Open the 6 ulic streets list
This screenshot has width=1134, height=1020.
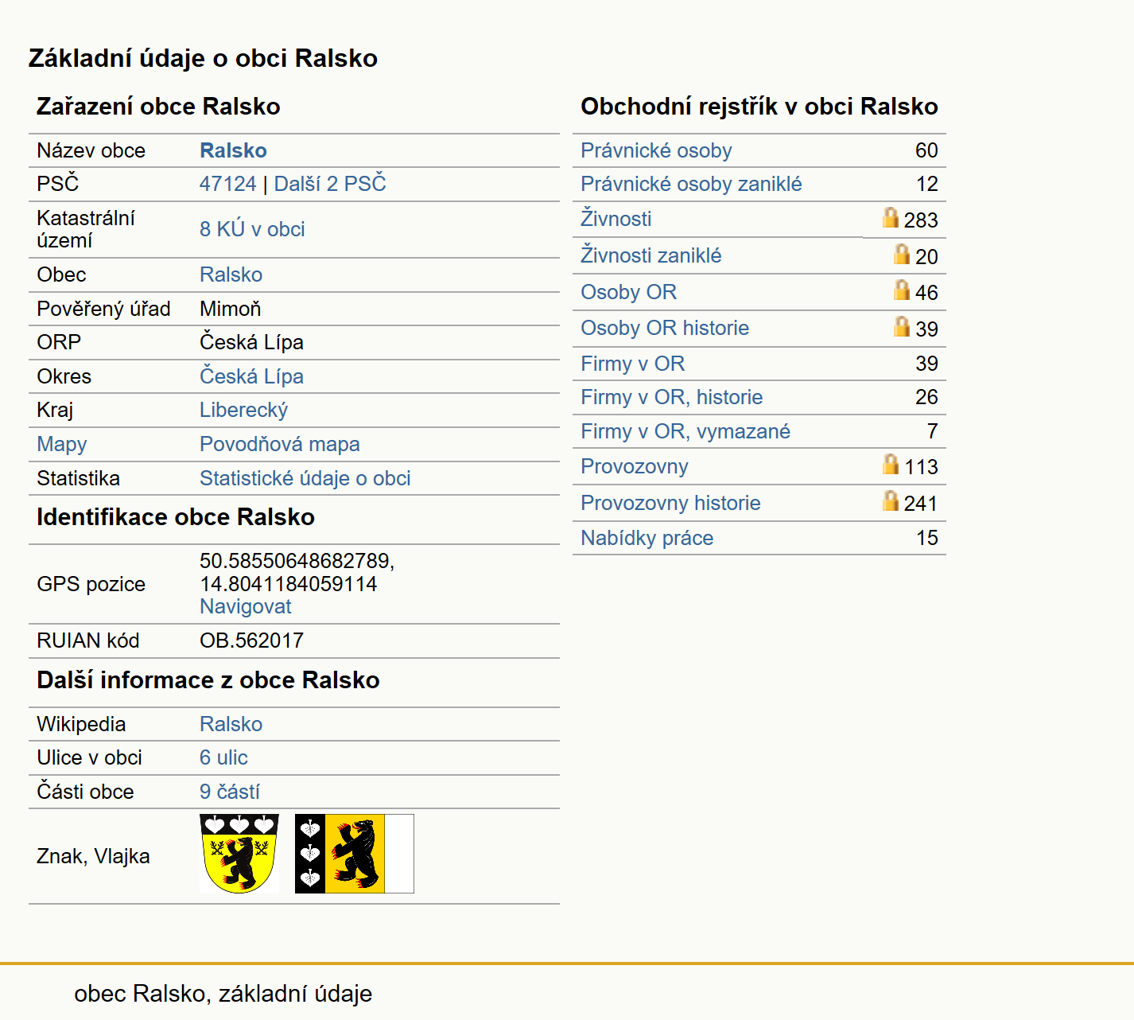point(223,757)
